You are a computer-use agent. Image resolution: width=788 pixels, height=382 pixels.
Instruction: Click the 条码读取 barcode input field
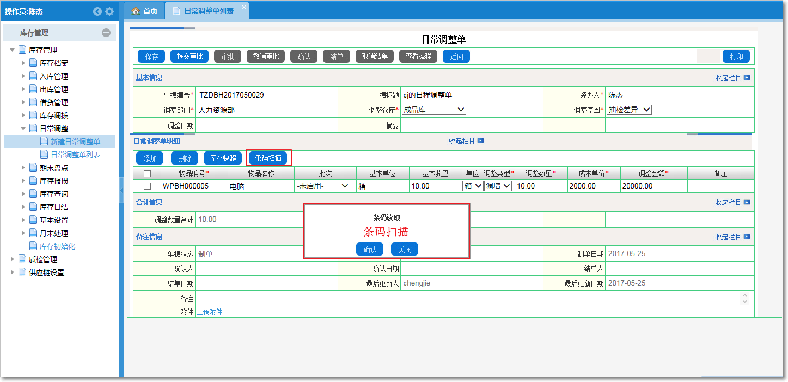point(387,228)
